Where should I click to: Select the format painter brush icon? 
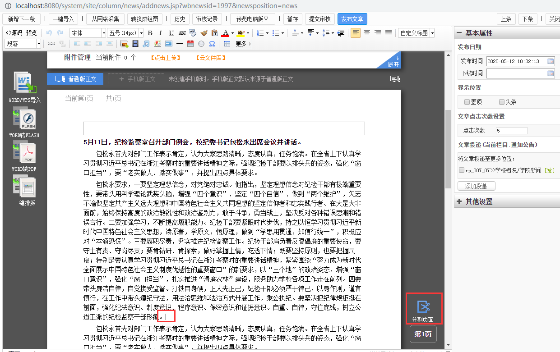pos(204,33)
